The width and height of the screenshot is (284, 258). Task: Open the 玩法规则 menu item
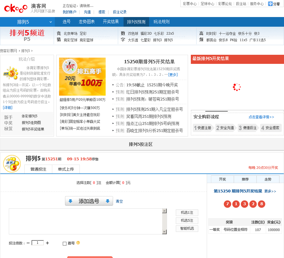point(161,22)
